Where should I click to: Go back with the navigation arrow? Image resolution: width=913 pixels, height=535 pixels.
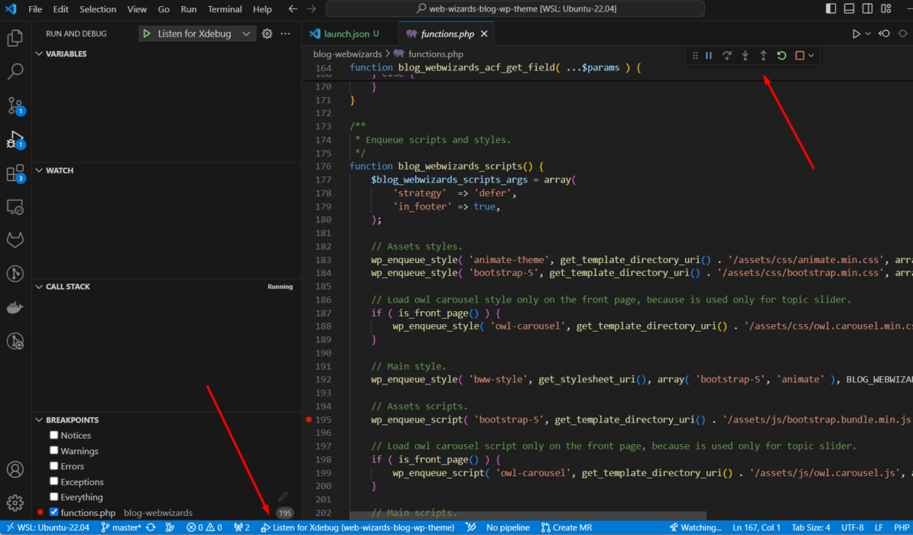click(293, 8)
